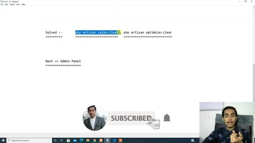
Task: Open the orange recorder app on taskbar
Action: 120,140
